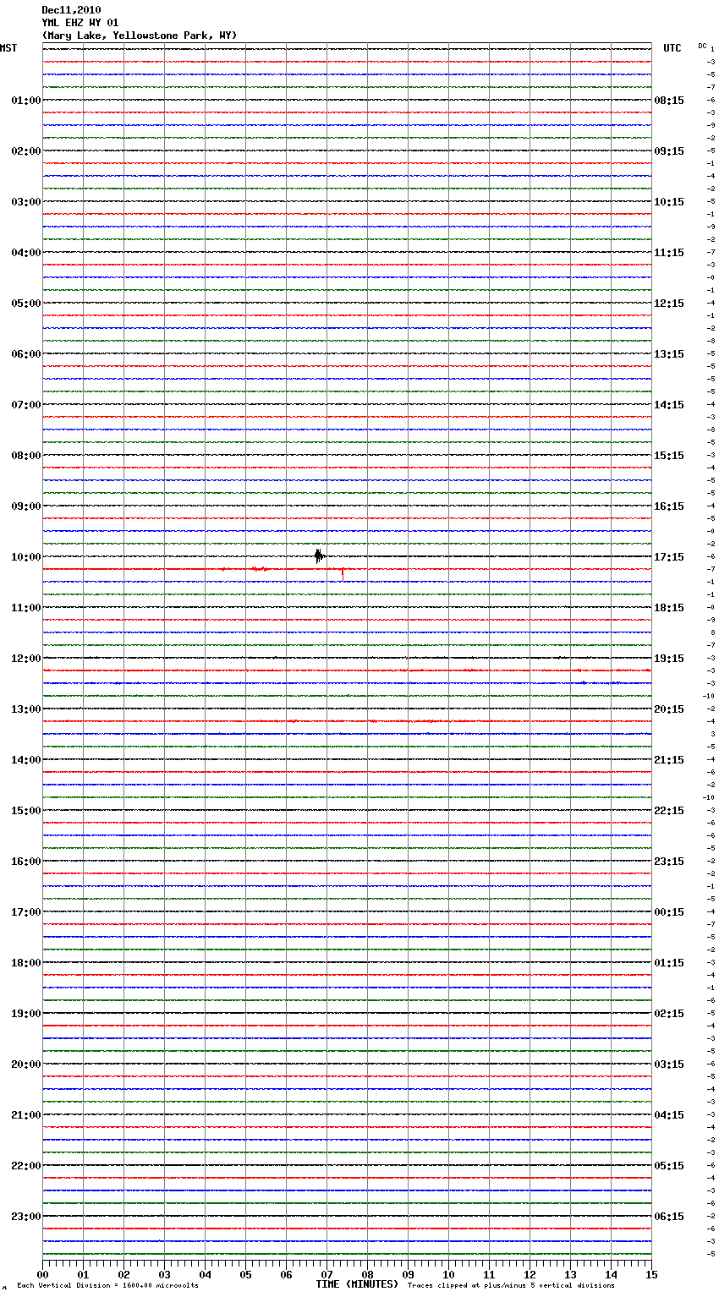
Task: Click the "09:15" UTC time label
Action: pyautogui.click(x=669, y=151)
